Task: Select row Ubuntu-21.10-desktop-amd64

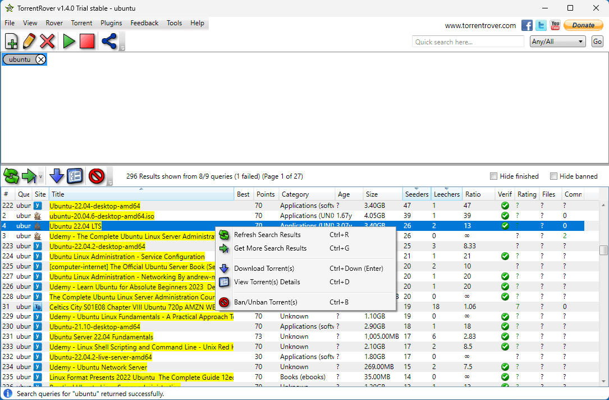Action: pyautogui.click(x=293, y=326)
